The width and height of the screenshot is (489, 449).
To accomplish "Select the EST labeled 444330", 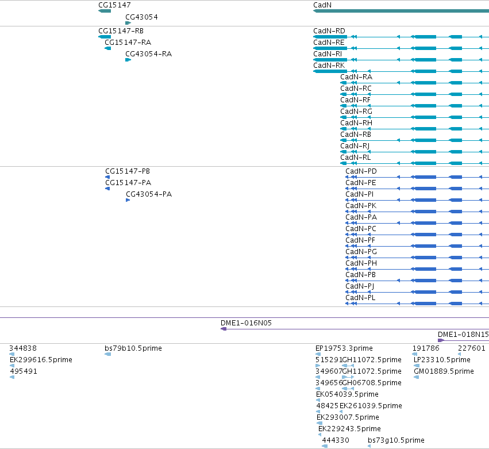I will pos(336,440).
